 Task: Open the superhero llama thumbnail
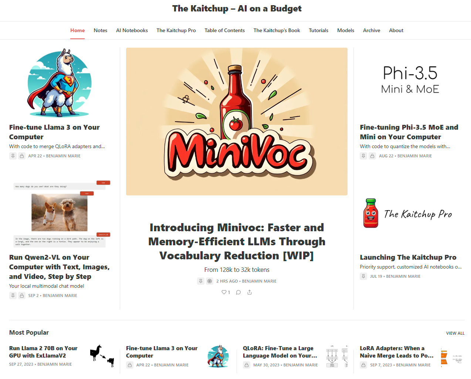point(60,83)
